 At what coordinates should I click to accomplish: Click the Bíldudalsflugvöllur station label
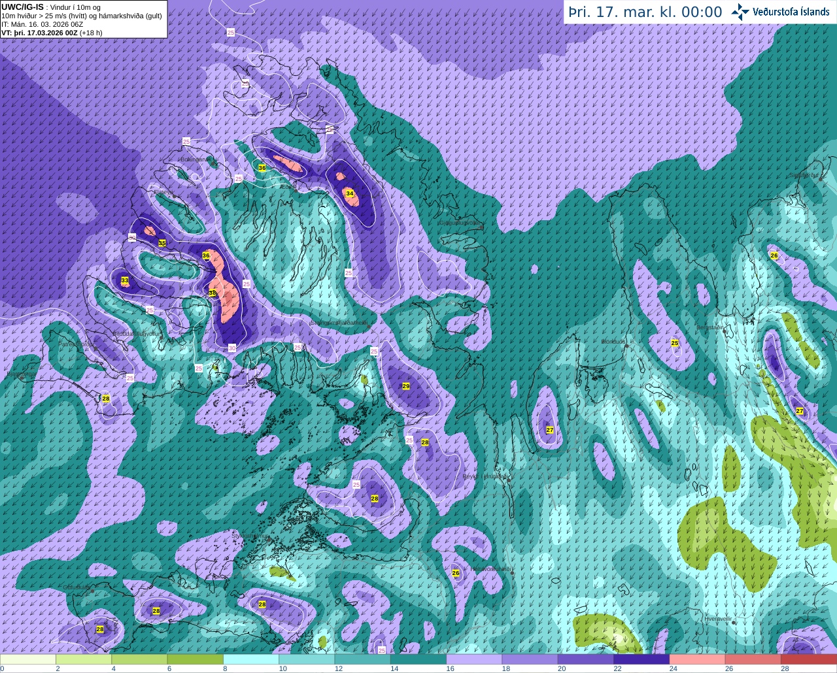coord(137,333)
